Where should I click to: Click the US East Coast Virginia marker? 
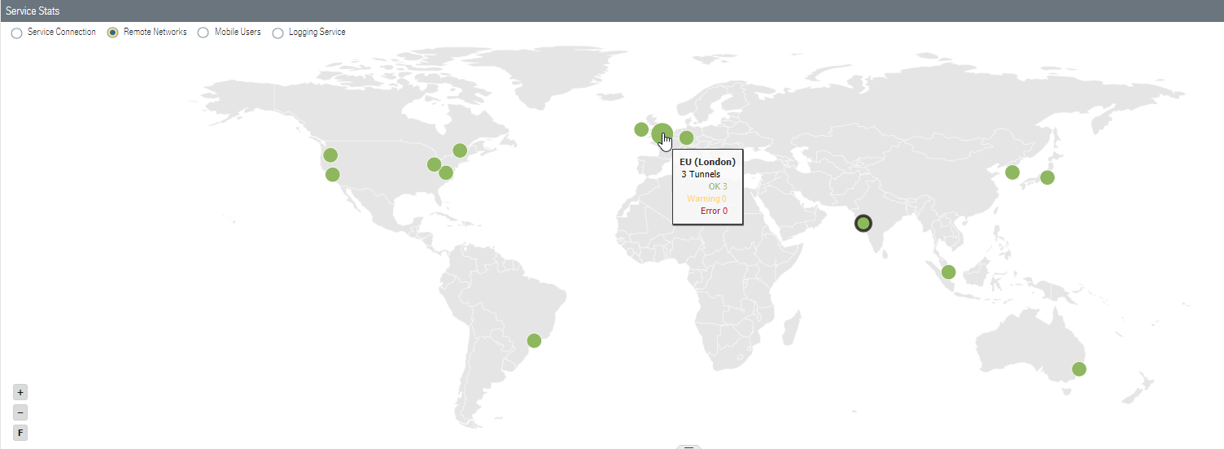[x=446, y=172]
